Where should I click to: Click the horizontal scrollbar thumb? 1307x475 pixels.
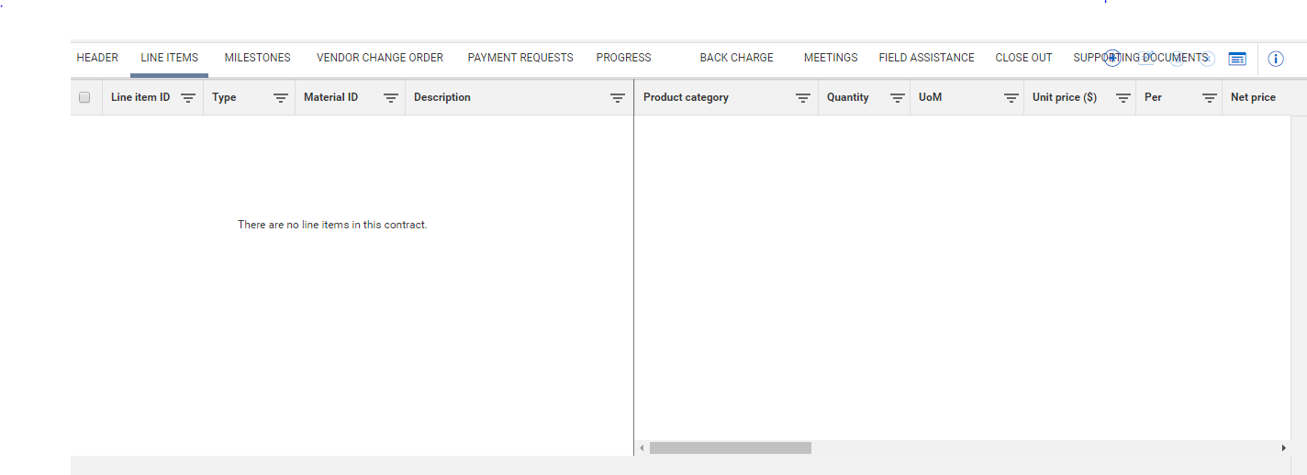click(730, 447)
